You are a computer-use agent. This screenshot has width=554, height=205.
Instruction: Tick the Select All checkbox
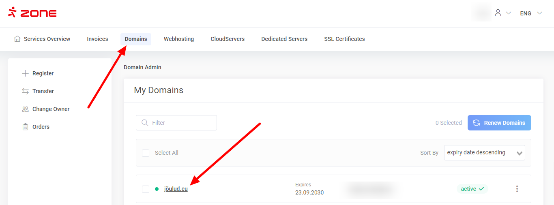point(146,153)
